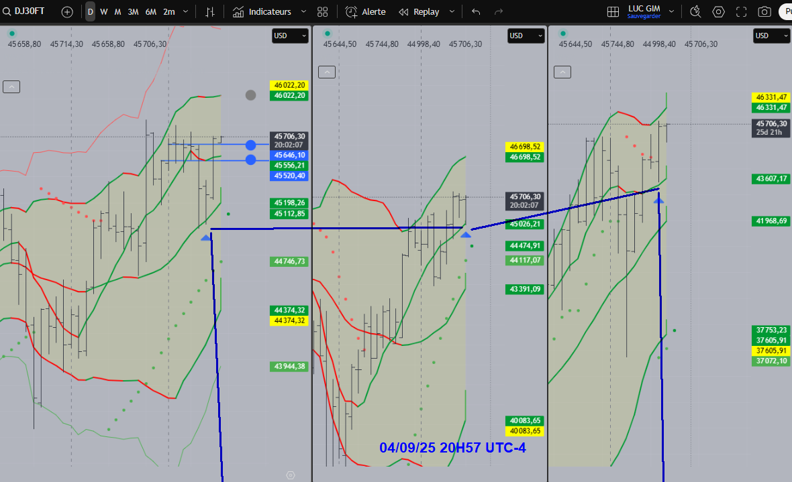
Task: Click the add symbol plus icon
Action: (67, 11)
